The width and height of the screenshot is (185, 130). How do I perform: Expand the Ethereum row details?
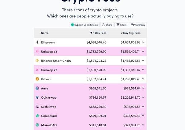point(143,42)
